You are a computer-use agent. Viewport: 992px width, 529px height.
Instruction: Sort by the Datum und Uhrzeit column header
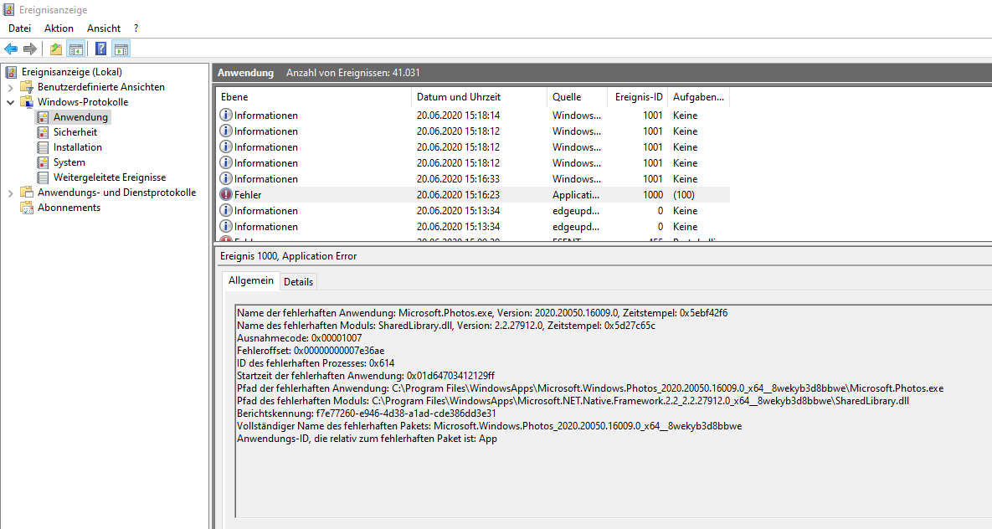pyautogui.click(x=479, y=97)
